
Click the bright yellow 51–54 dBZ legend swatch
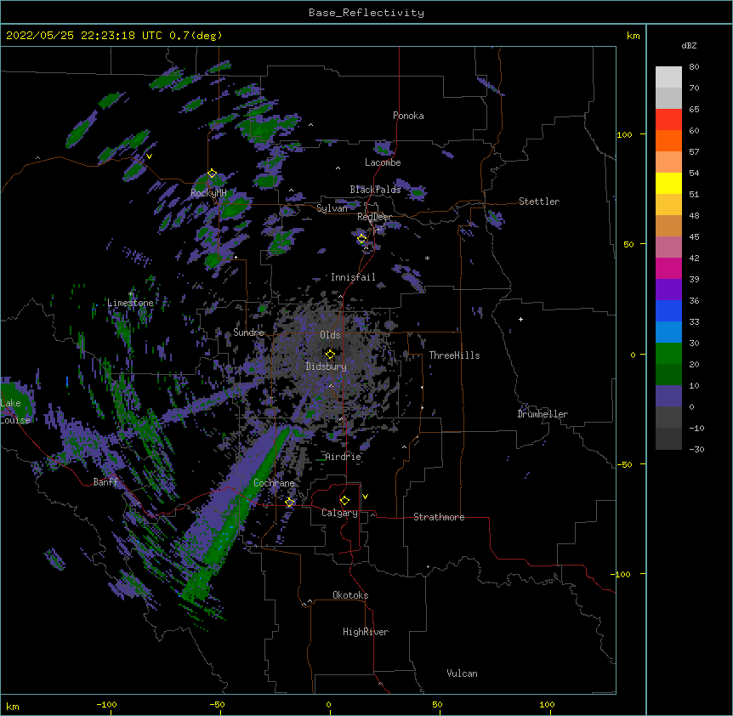coord(668,183)
